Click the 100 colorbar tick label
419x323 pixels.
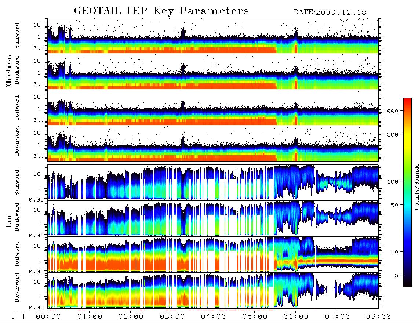pos(393,182)
